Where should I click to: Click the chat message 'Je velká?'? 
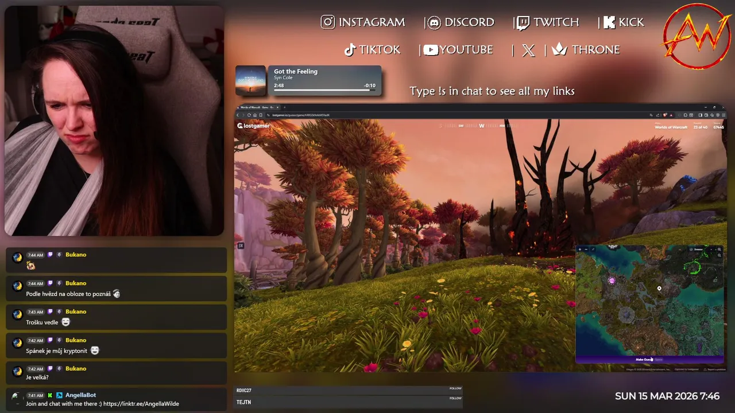[x=37, y=377]
